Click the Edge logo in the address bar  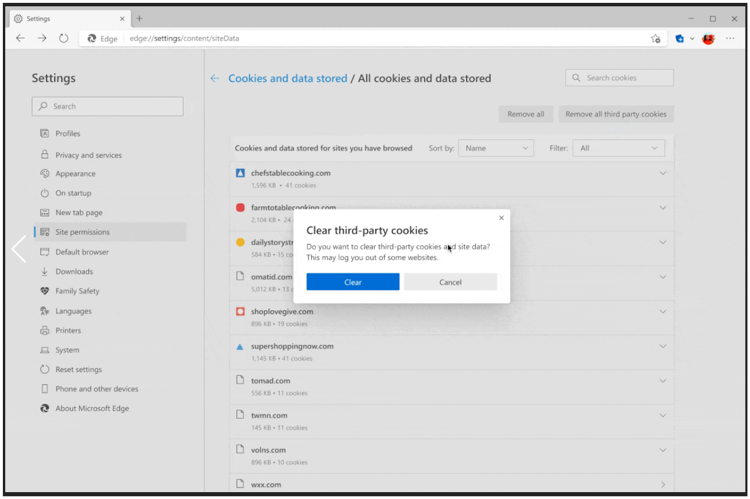click(91, 38)
